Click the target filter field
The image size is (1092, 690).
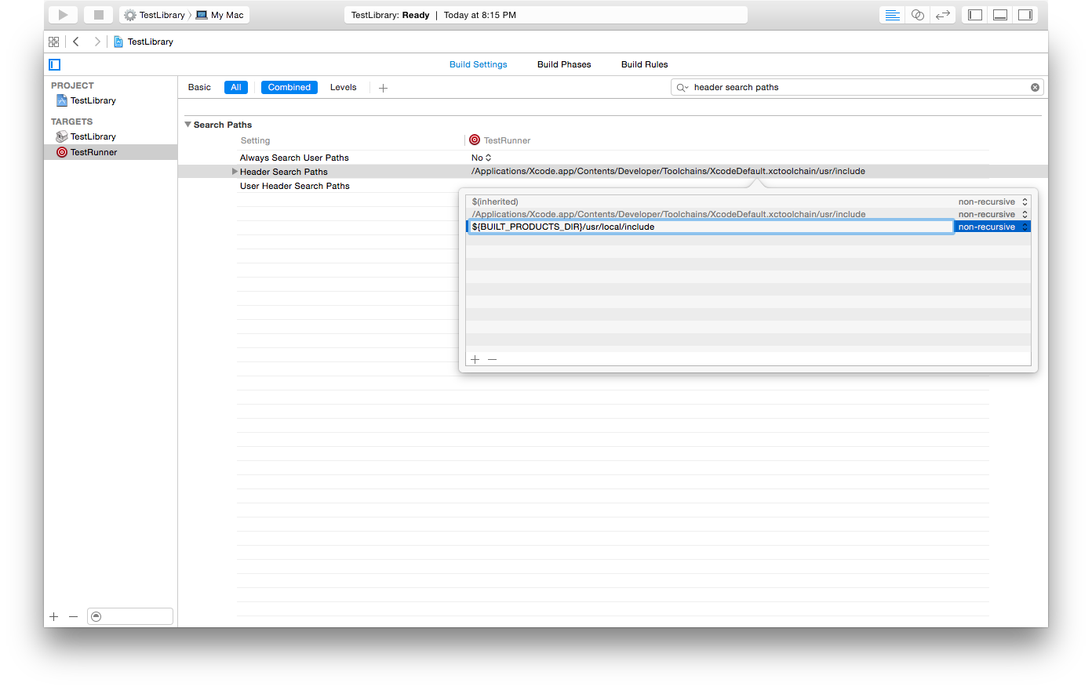130,616
